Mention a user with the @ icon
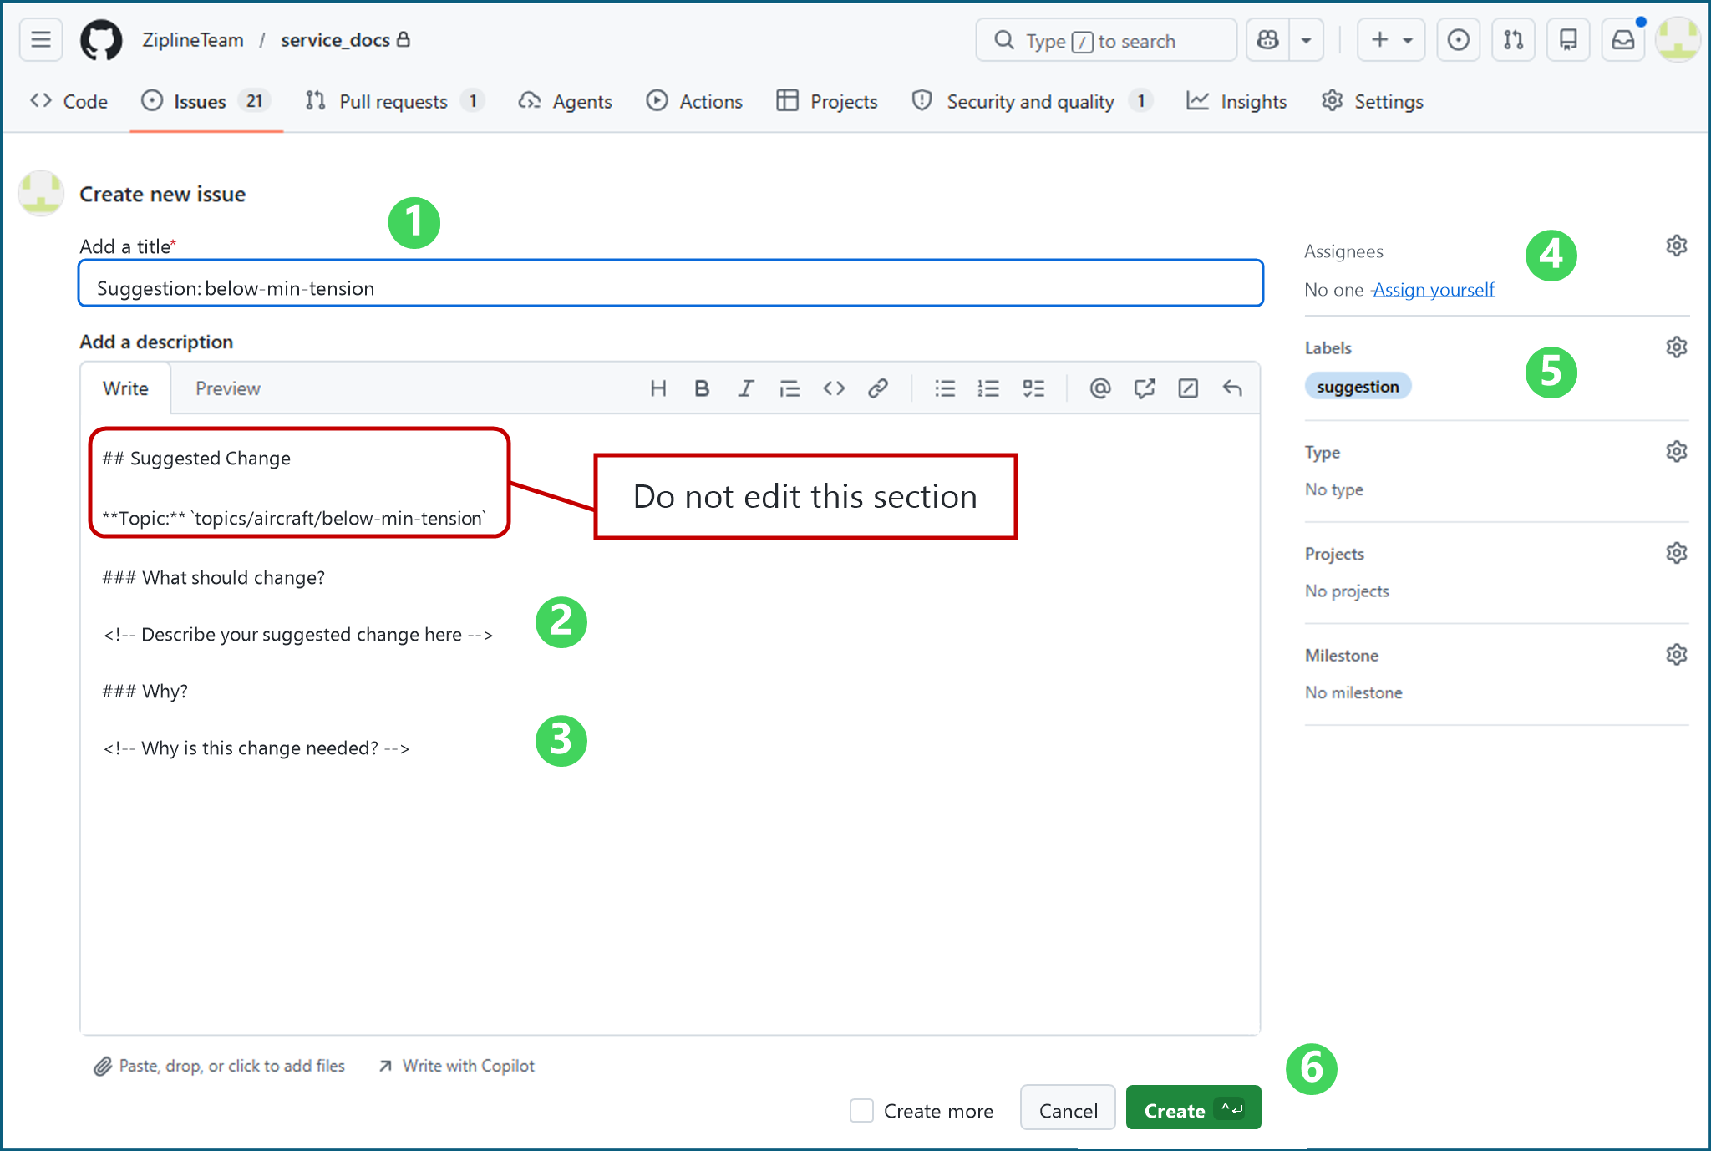 click(x=1100, y=388)
